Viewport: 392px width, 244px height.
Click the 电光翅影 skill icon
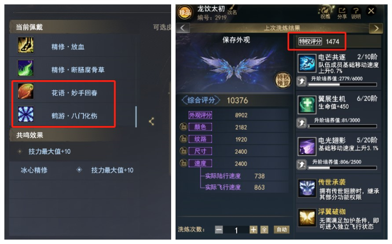coord(307,146)
